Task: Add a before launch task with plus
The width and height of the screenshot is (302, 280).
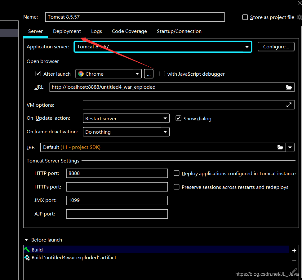Action: (294, 250)
